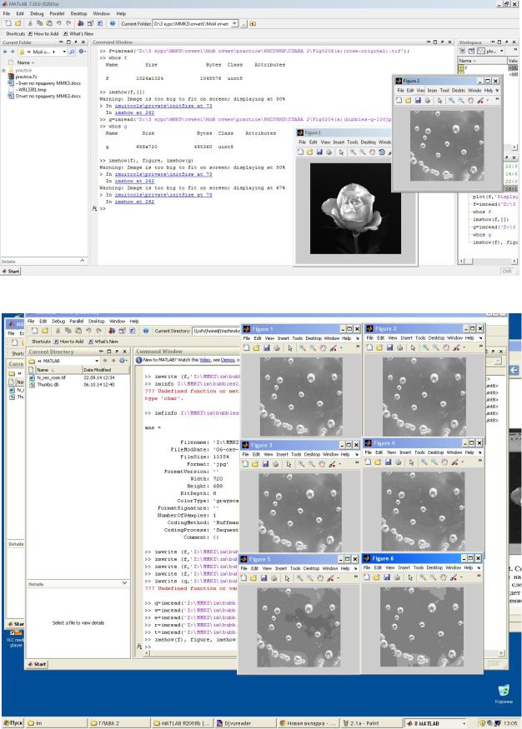
Task: Click the What's New shortcut in lower MATLAB window
Action: point(103,342)
